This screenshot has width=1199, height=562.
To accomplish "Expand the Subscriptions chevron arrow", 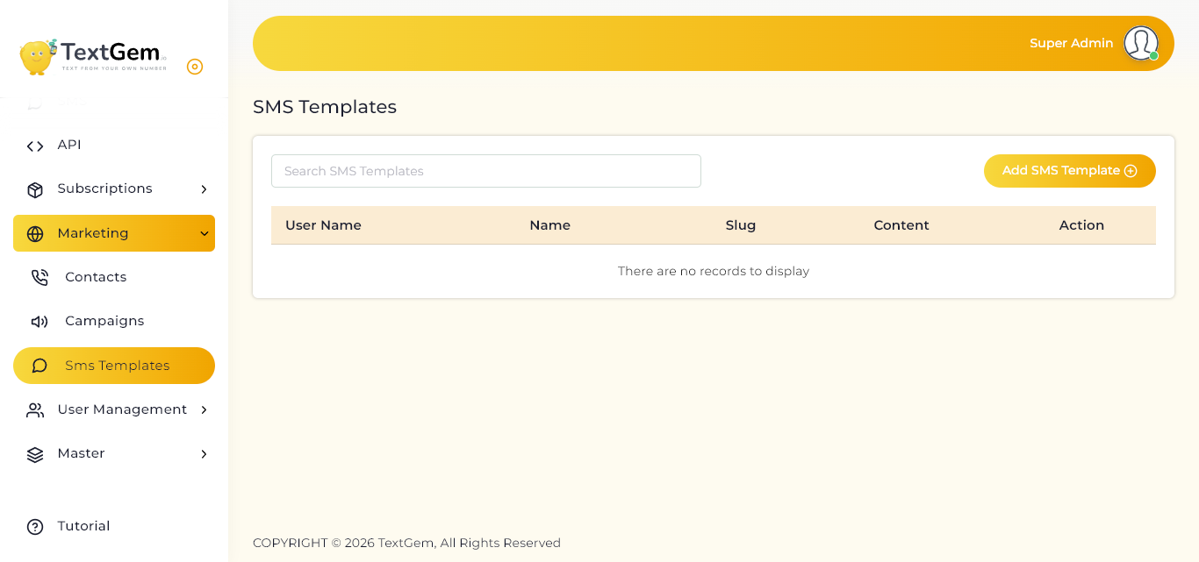I will 204,189.
